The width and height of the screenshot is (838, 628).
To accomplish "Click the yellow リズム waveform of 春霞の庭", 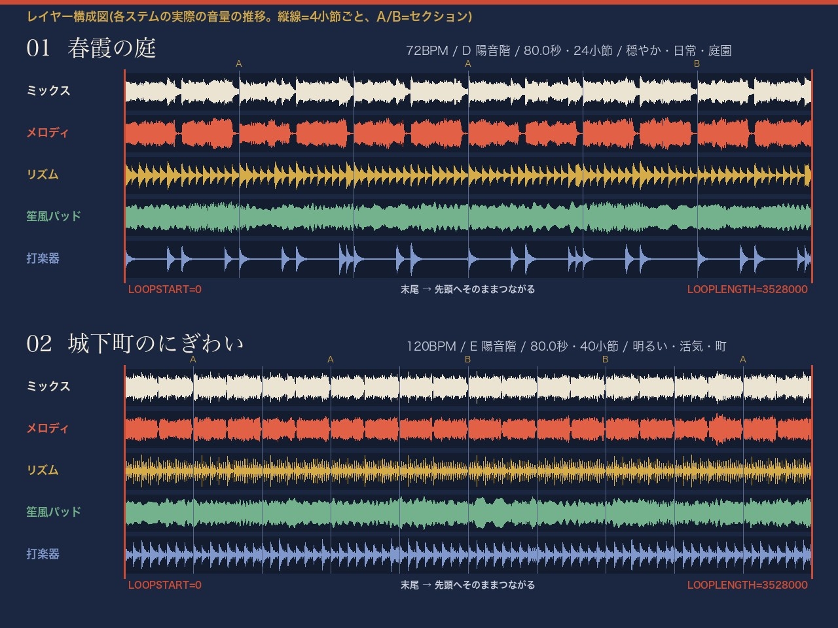I will [468, 175].
